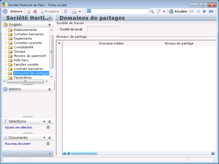Open Moyens de paiement folder

click(30, 56)
